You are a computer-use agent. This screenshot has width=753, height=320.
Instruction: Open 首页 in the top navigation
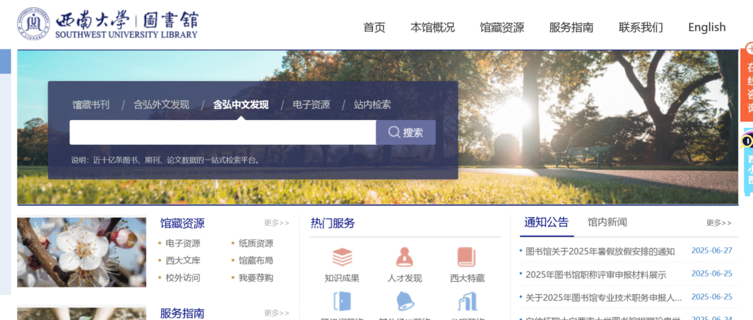374,27
